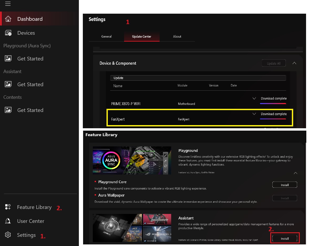Click the Version column header
The width and height of the screenshot is (310, 246).
214,85
